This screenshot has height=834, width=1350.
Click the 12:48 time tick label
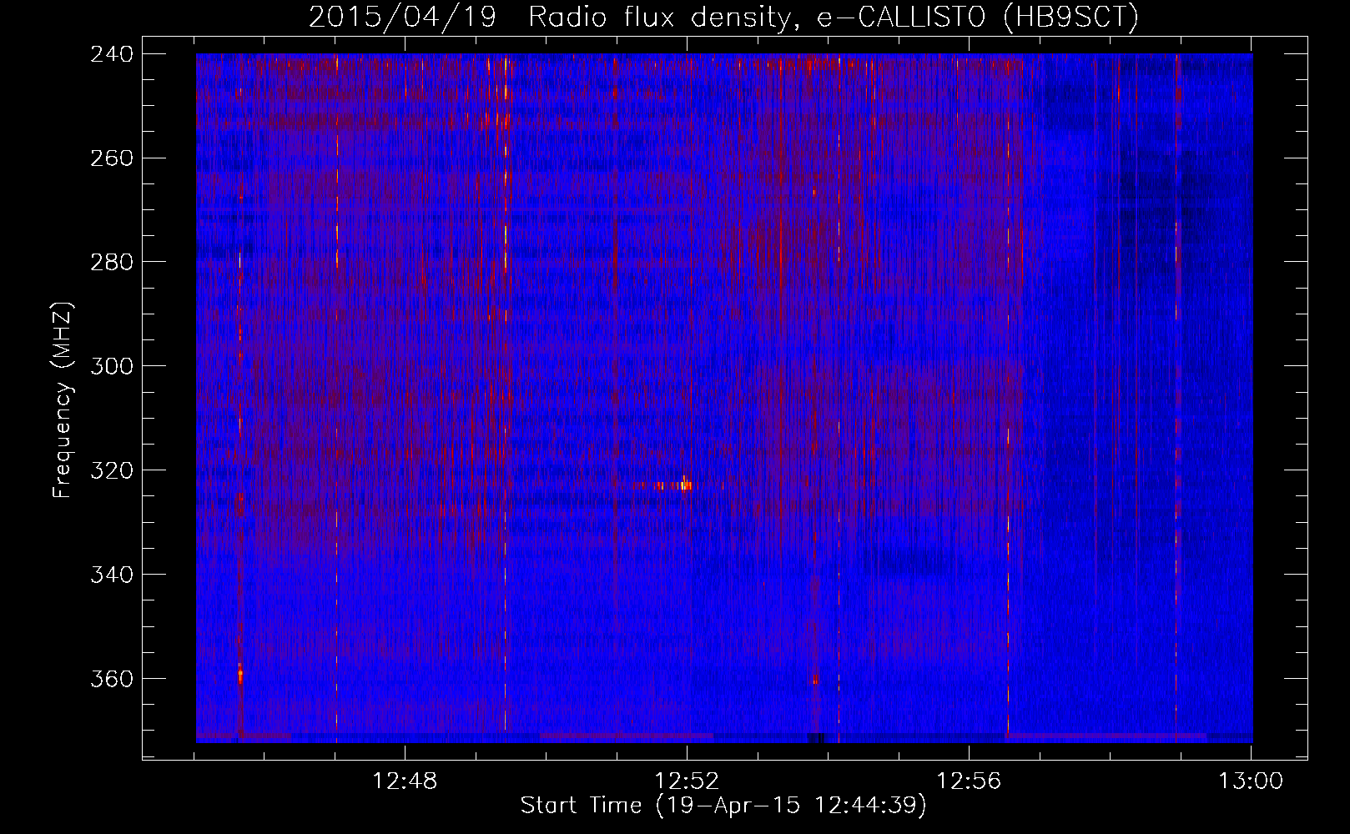pyautogui.click(x=405, y=781)
